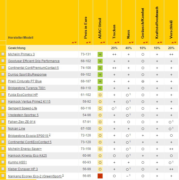The height and width of the screenshot is (180, 179).
Task: Select the Fulda EcoControl HP checkbox
Action: pos(3,95)
